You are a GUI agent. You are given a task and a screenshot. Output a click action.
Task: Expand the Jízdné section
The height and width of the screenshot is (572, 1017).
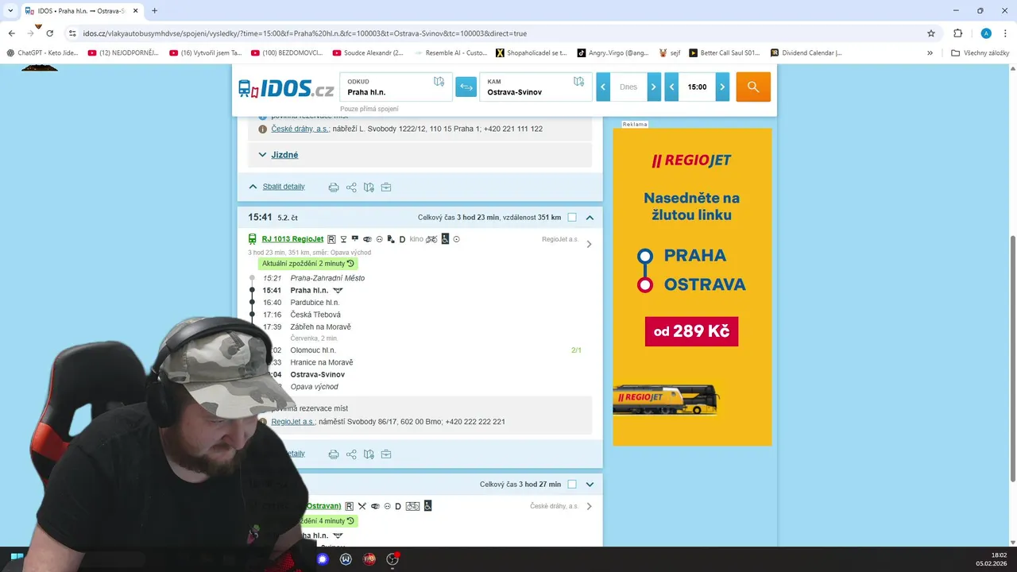coord(284,155)
